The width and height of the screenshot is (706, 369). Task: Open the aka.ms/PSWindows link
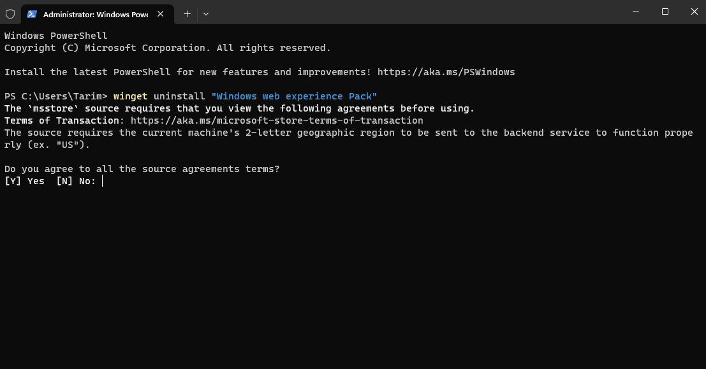pos(446,72)
